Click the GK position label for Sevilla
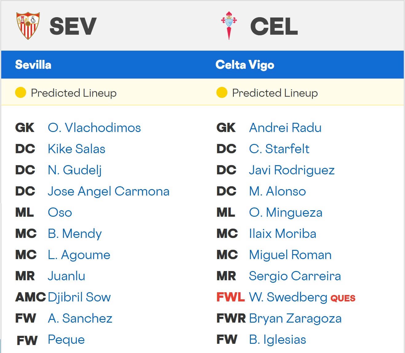The image size is (405, 353). 25,128
